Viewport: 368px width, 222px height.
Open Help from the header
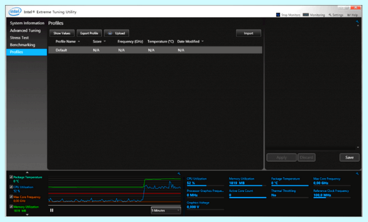pyautogui.click(x=353, y=15)
